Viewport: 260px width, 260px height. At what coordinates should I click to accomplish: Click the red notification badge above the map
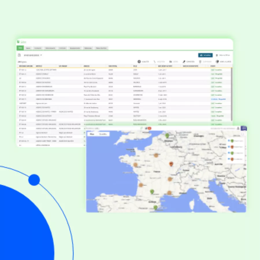149,128
